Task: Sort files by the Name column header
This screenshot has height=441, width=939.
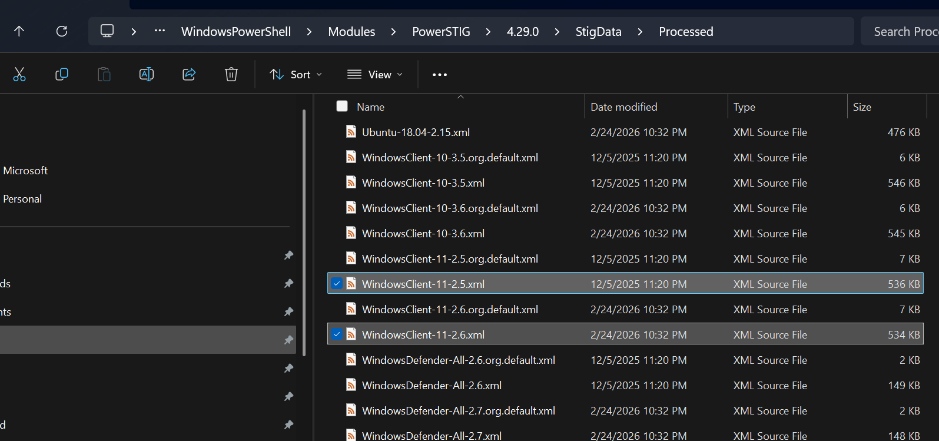Action: tap(370, 107)
